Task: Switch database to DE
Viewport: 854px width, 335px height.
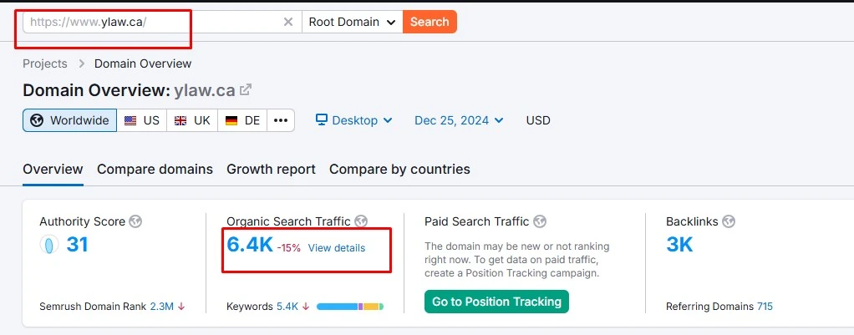Action: 242,120
